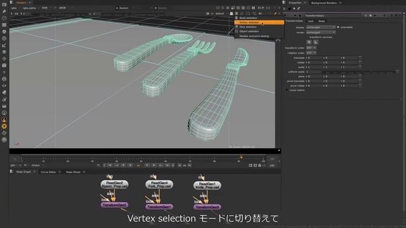Switch to the Viewer1 tab
This screenshot has height=228, width=406.
pyautogui.click(x=21, y=3)
